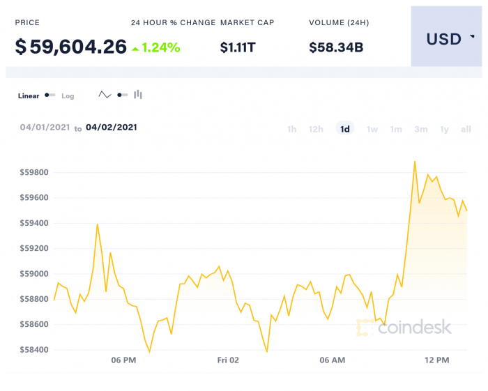Show all-time price history
This screenshot has width=488, height=391.
coord(466,129)
